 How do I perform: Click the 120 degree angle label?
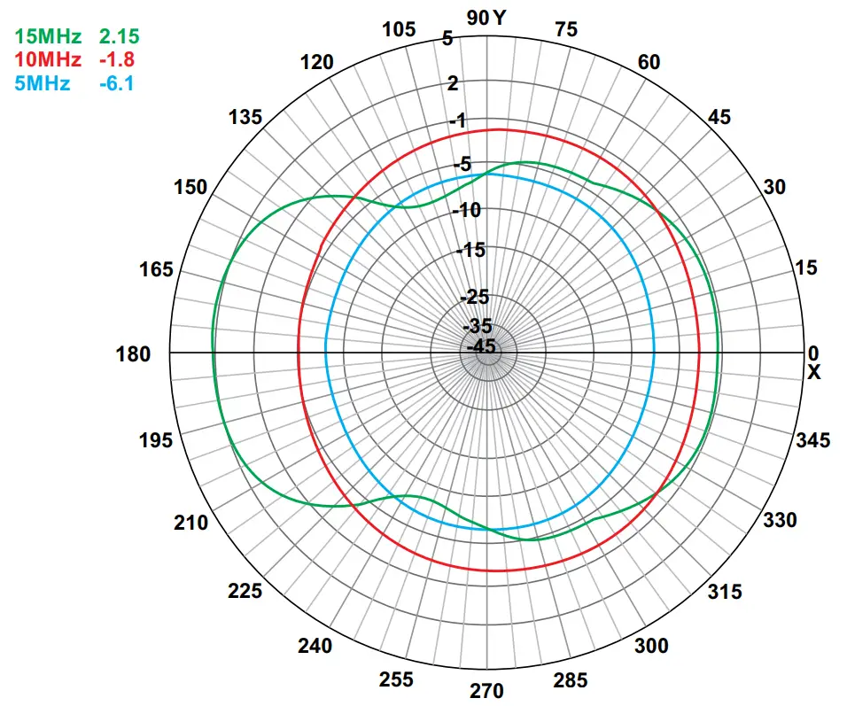pos(317,63)
